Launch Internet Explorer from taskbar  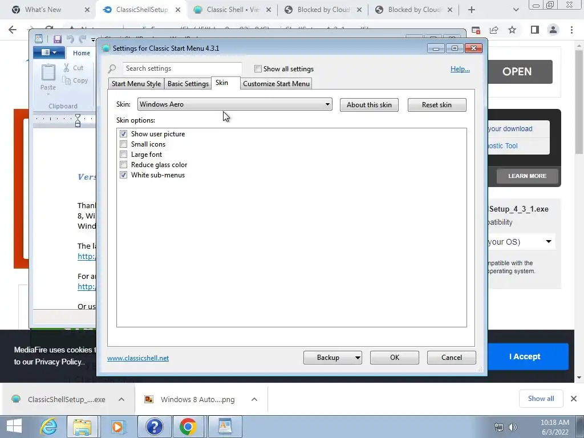click(x=49, y=427)
